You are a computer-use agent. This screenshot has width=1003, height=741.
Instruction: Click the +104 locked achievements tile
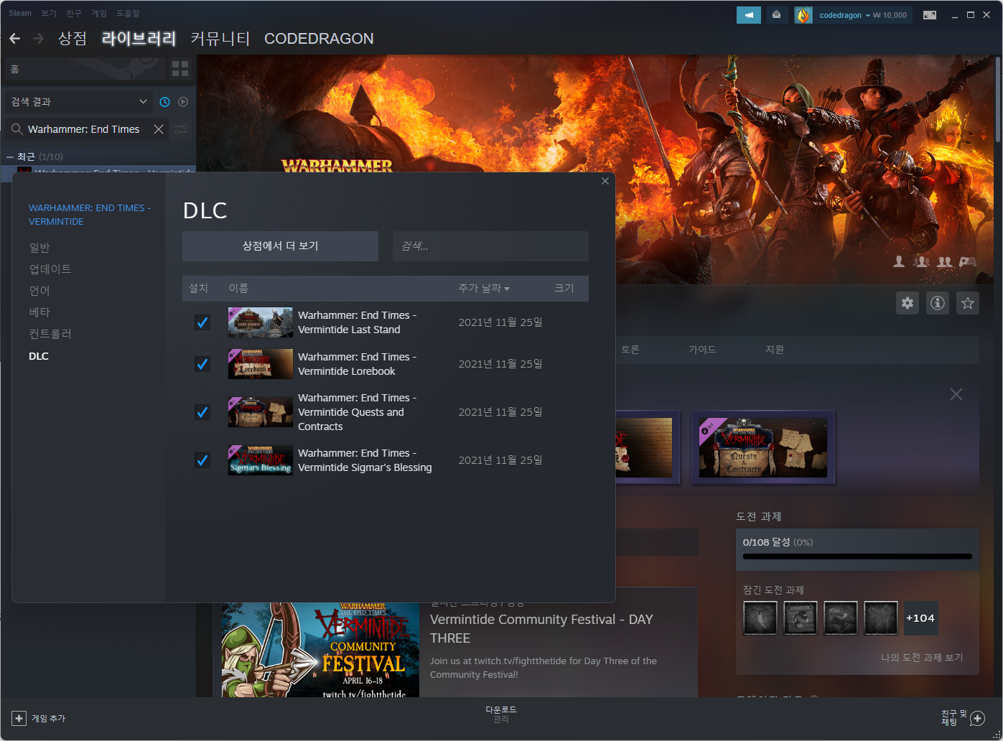click(x=920, y=618)
